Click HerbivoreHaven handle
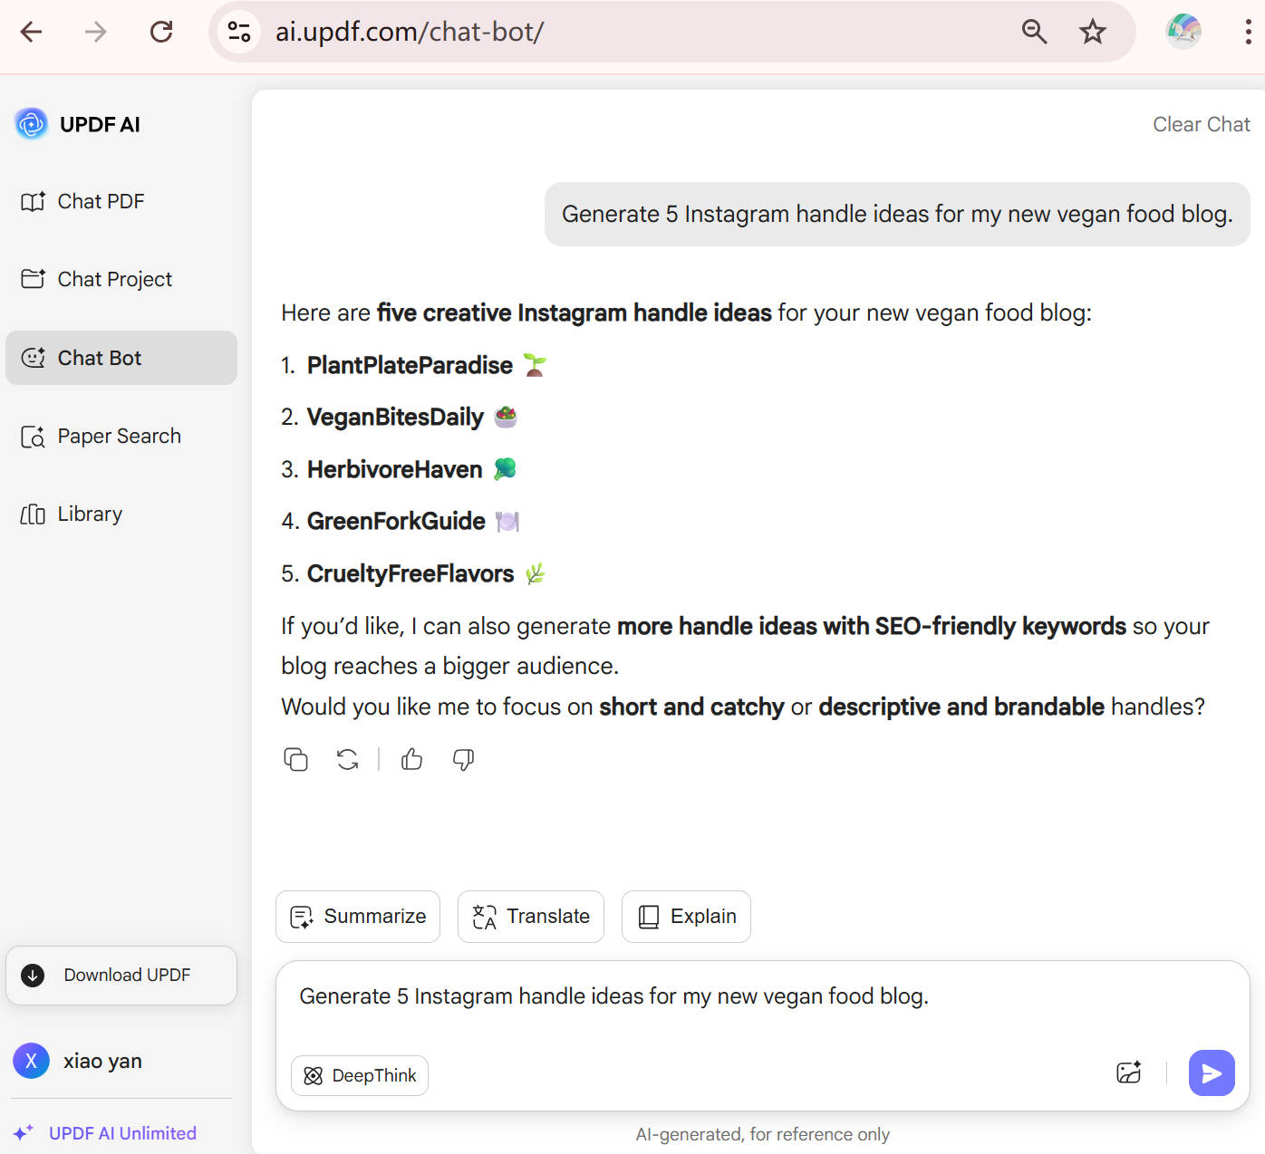 [394, 469]
